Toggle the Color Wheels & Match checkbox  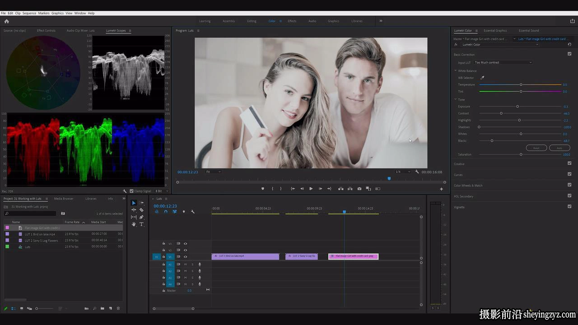tap(569, 185)
